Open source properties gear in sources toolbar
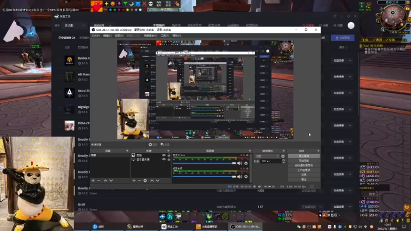This screenshot has width=411, height=231. 145,181
